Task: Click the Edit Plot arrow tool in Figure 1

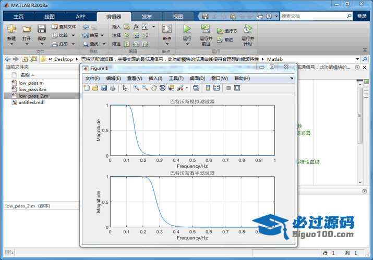Action: click(x=125, y=88)
